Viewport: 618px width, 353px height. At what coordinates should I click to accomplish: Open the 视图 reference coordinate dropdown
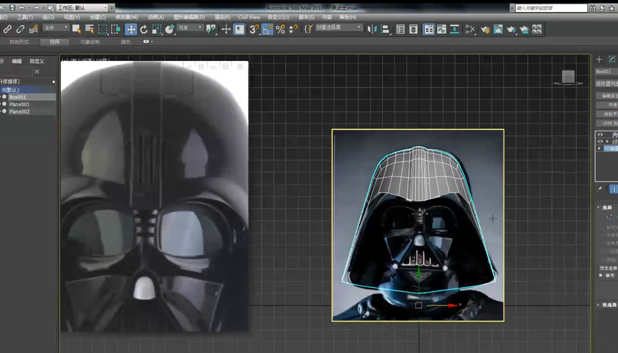click(190, 28)
